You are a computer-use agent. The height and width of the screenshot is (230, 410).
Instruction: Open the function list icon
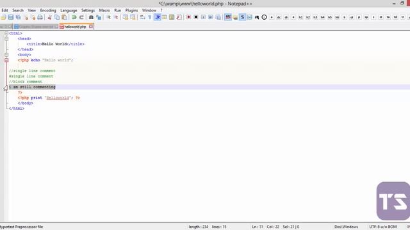[179, 17]
